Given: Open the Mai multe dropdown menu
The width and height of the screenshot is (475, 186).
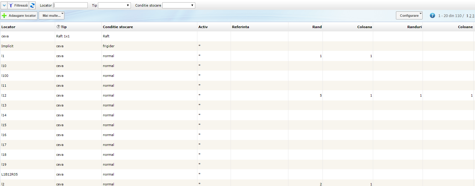Looking at the screenshot, I should [x=52, y=16].
